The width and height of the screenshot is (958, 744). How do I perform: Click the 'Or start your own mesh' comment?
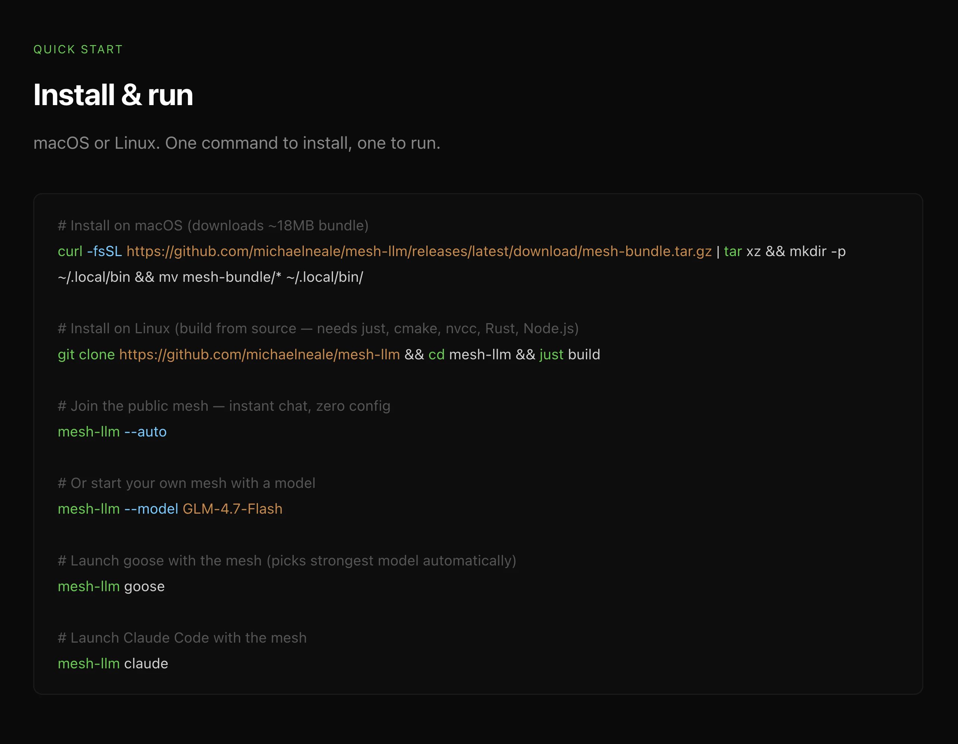tap(186, 483)
